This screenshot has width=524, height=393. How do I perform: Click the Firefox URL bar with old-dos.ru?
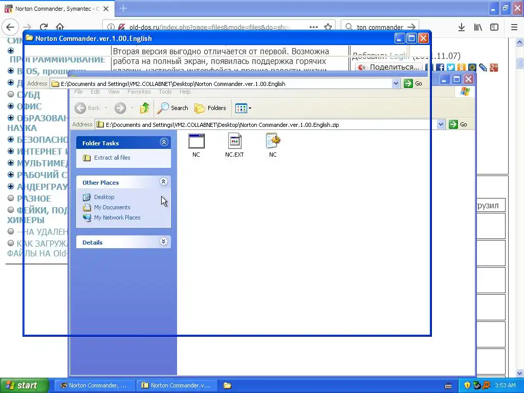click(209, 27)
